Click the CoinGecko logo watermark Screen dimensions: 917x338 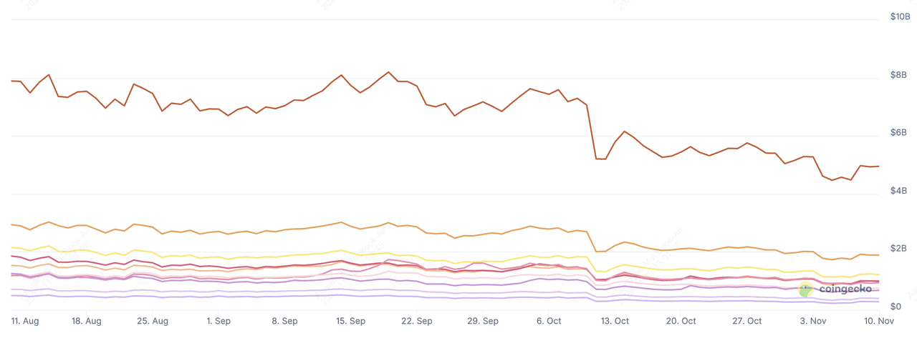(x=835, y=289)
